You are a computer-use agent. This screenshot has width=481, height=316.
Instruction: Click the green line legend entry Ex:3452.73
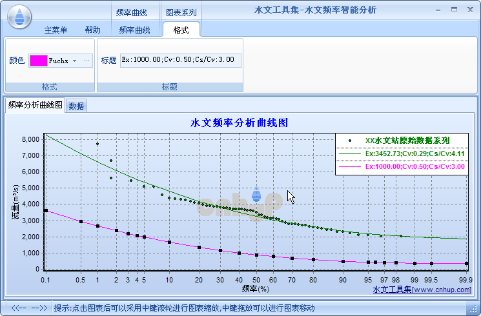(x=402, y=154)
